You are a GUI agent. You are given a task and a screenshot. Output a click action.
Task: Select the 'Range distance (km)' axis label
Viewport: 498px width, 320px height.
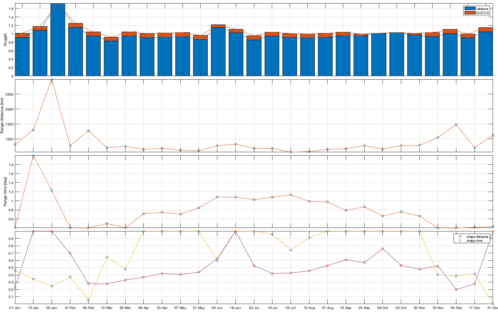pos(2,116)
